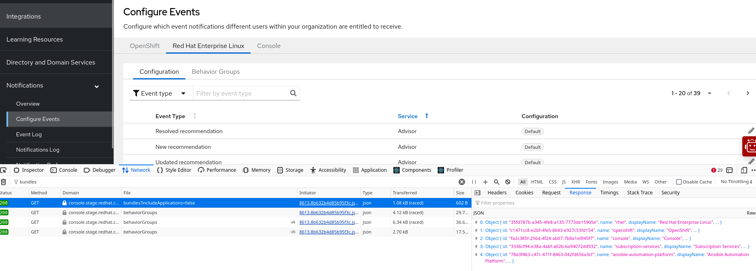This screenshot has height=271, width=756.
Task: Toggle the Raw response view
Action: tap(751, 213)
